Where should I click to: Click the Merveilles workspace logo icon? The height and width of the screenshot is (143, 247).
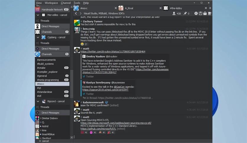[43, 15]
